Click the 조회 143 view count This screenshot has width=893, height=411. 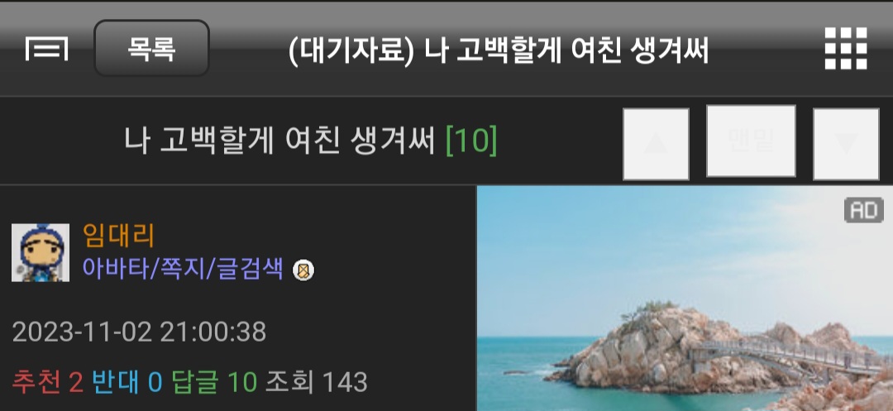317,382
